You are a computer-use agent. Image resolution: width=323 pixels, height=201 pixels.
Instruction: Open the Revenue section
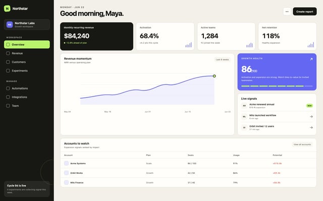(27, 53)
